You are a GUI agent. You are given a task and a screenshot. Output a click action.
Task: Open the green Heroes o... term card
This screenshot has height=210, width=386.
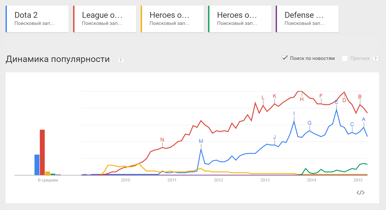[x=240, y=19]
